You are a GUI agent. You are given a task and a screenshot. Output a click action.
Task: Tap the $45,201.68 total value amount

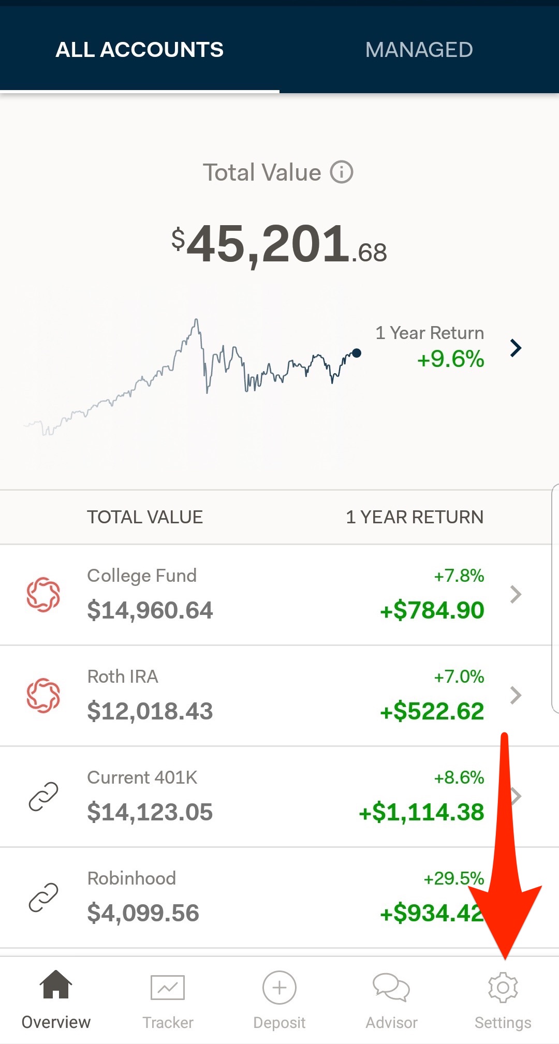click(279, 243)
